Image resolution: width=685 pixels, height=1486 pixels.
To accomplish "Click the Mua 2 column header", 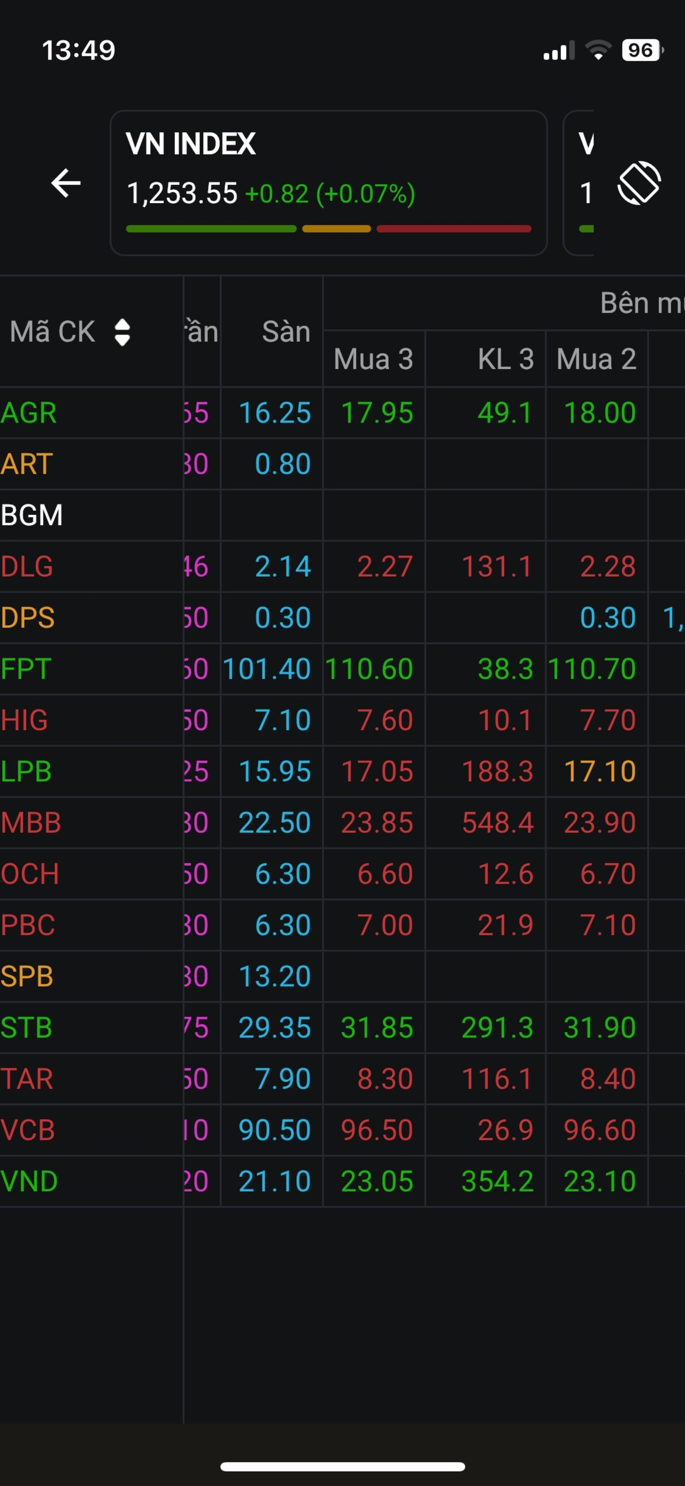I will pyautogui.click(x=596, y=359).
